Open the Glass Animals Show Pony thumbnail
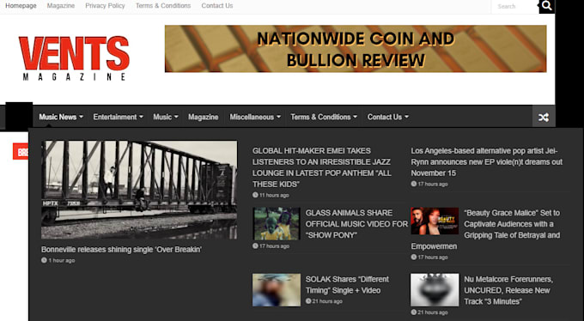Screen dimensions: 584x321 click(x=277, y=223)
